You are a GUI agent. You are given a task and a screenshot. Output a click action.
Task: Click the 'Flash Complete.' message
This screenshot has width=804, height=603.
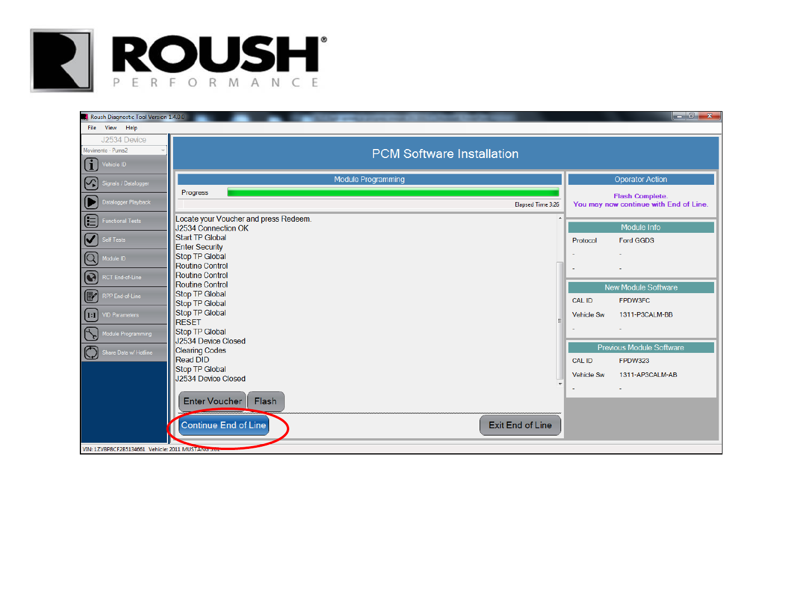click(640, 196)
